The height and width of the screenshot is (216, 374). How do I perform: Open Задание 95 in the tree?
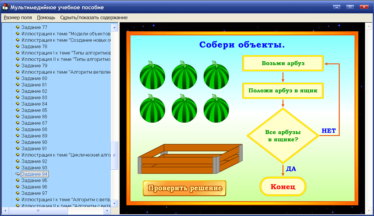coord(34,180)
